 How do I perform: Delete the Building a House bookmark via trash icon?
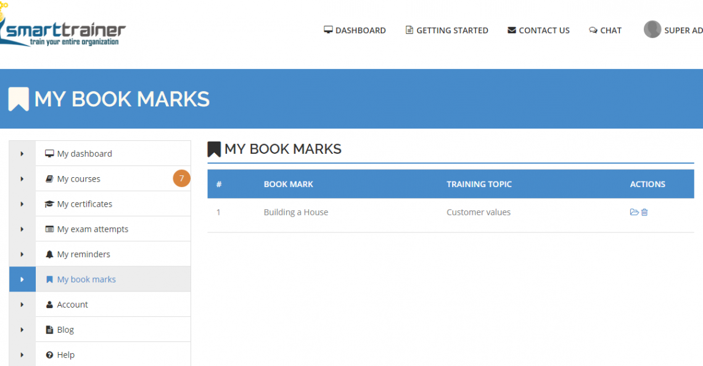tap(644, 212)
